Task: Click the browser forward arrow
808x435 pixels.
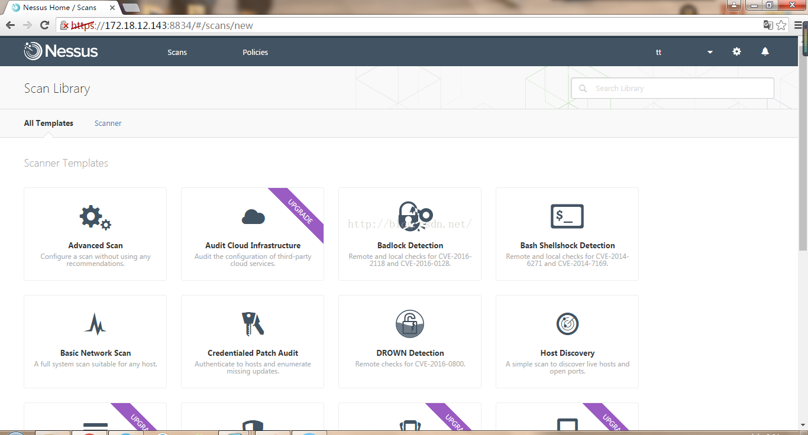Action: (x=27, y=25)
